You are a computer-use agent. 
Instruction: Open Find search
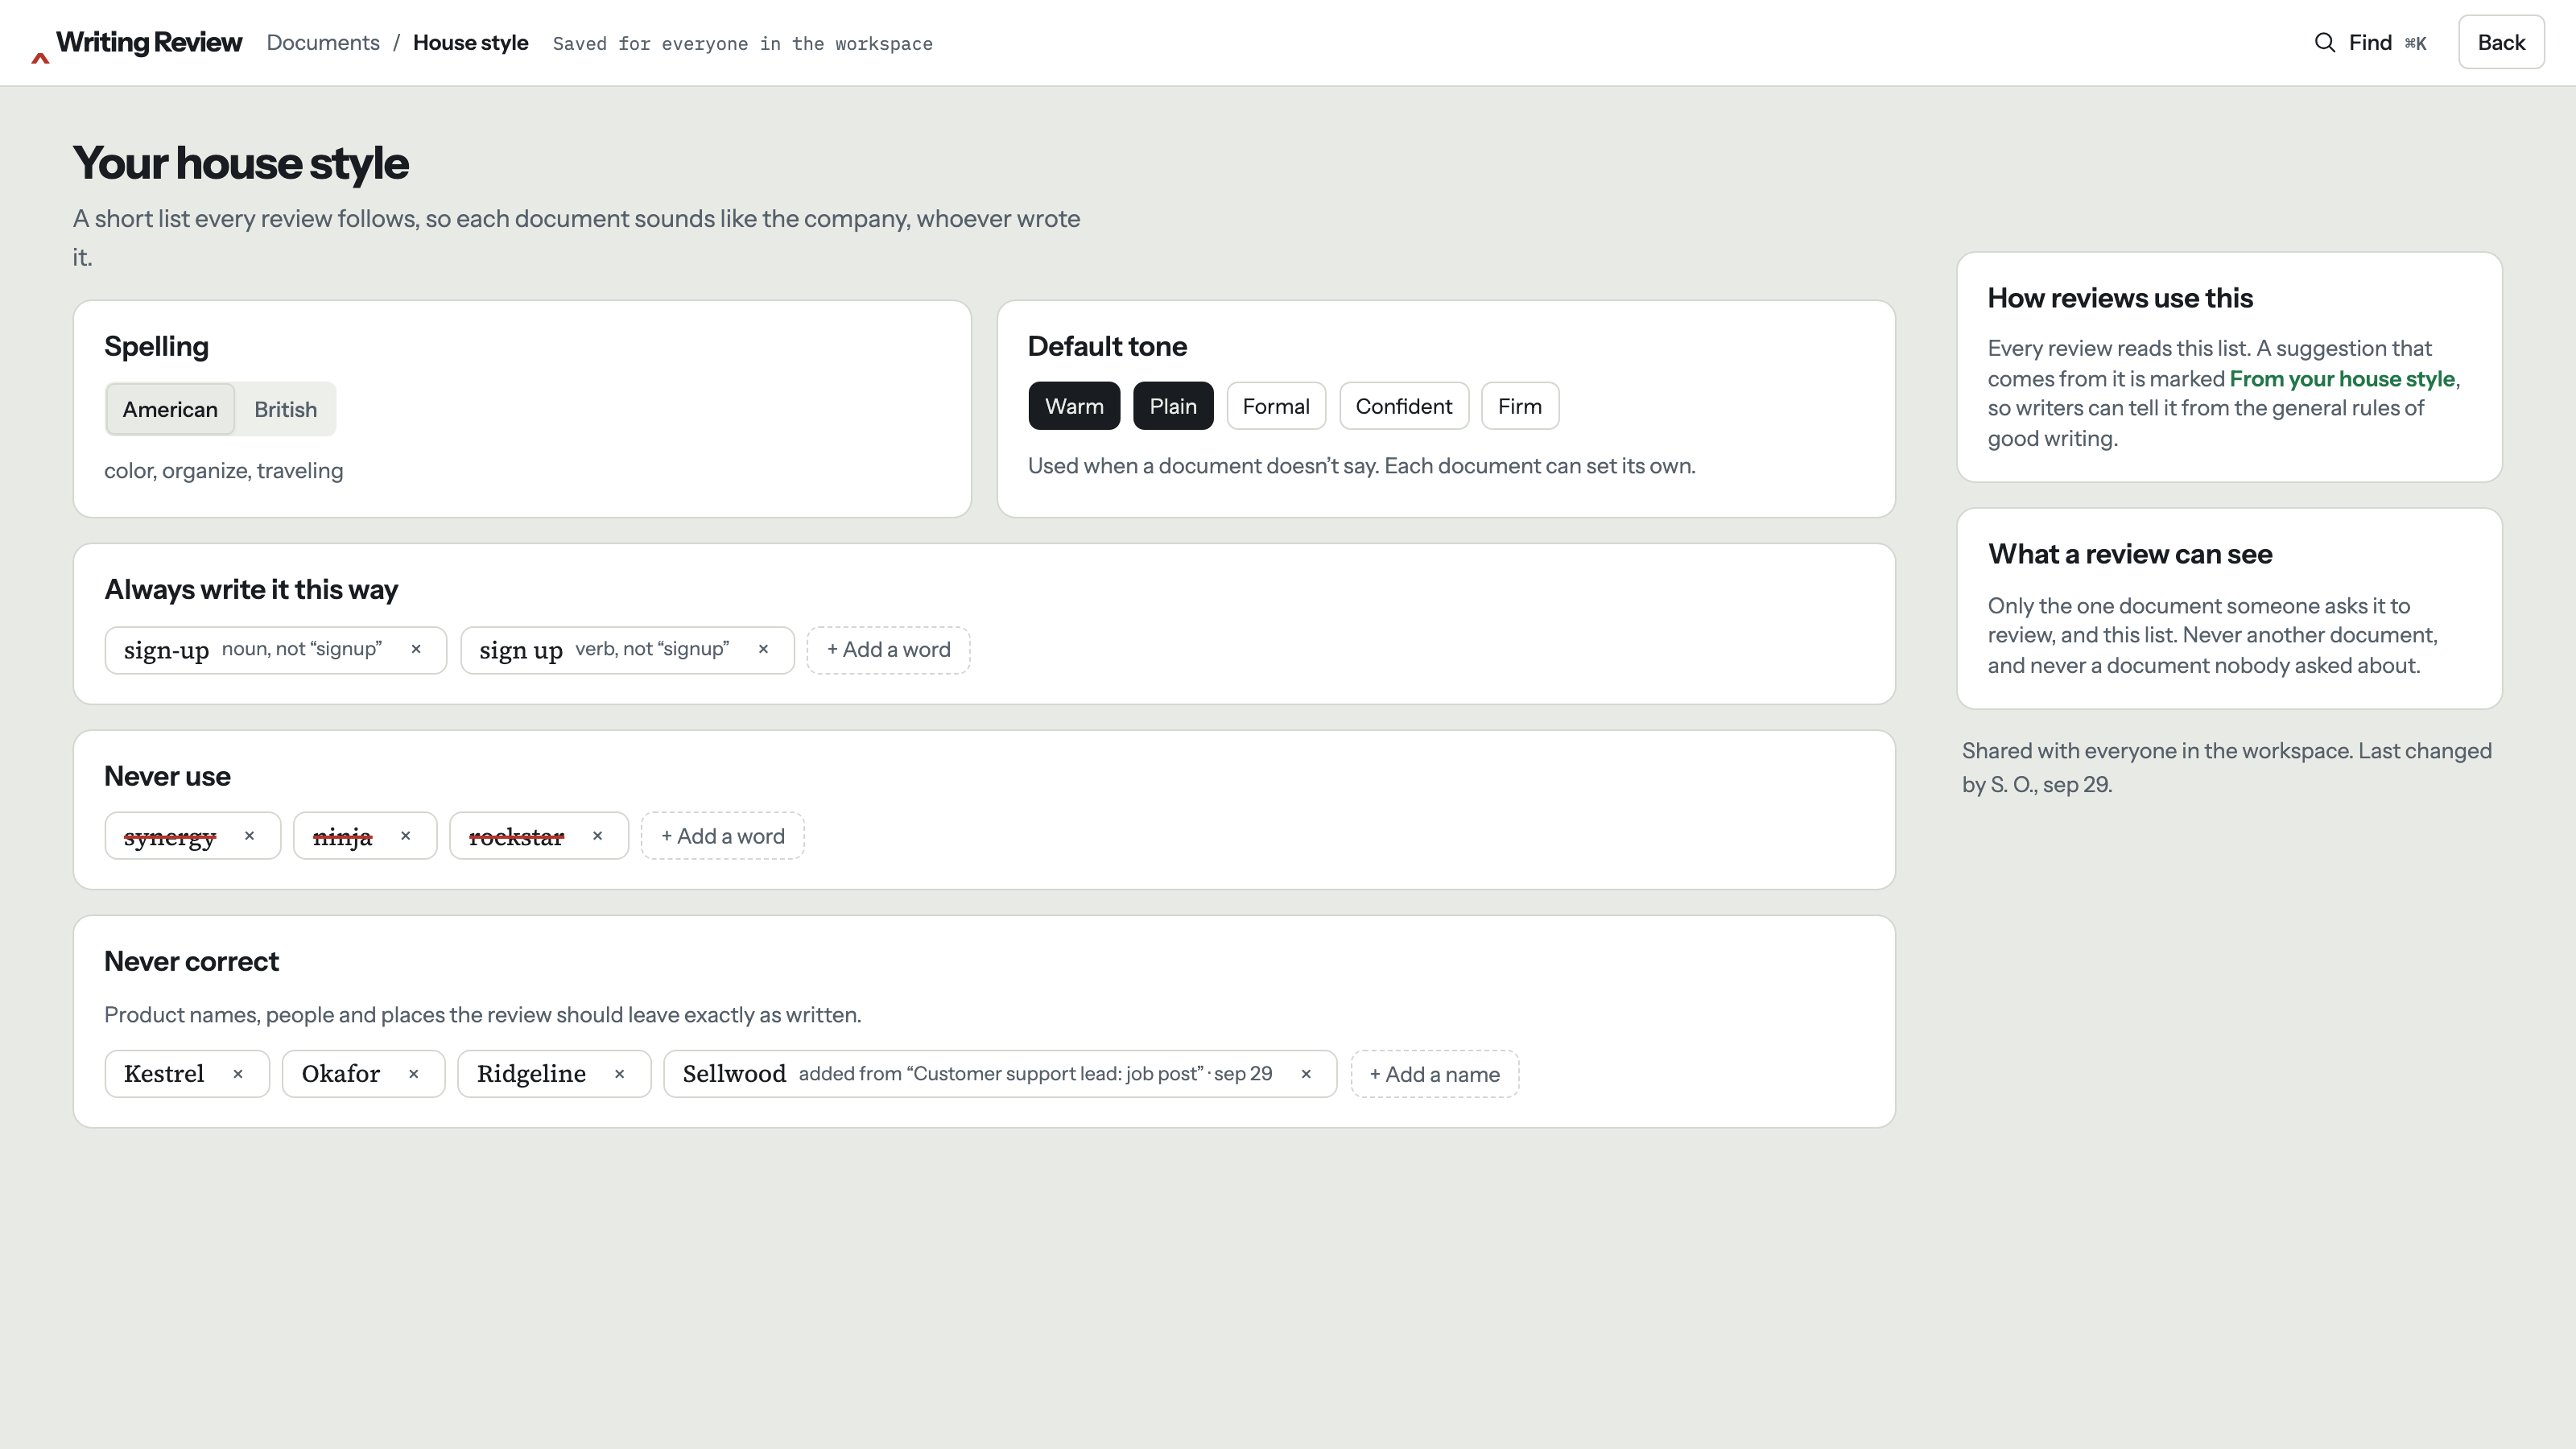[x=2371, y=43]
